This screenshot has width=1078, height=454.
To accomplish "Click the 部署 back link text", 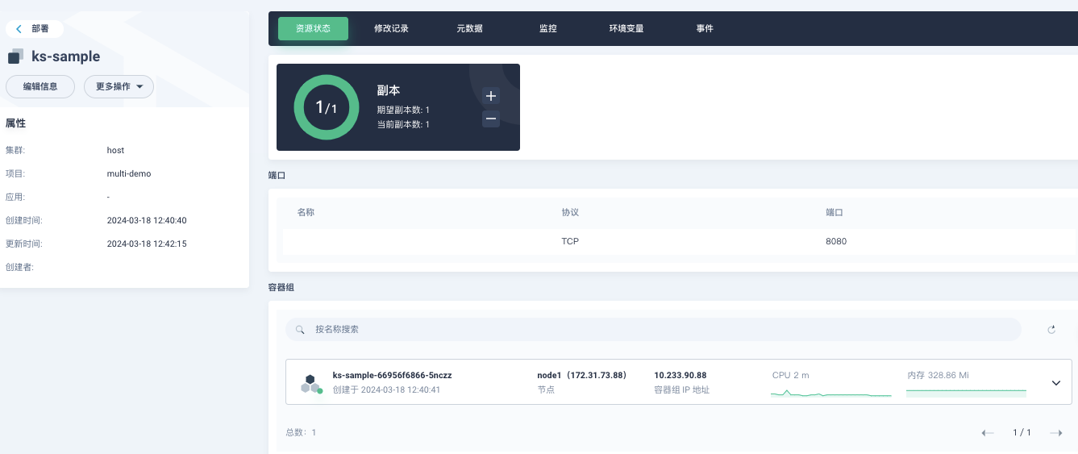I will (40, 28).
